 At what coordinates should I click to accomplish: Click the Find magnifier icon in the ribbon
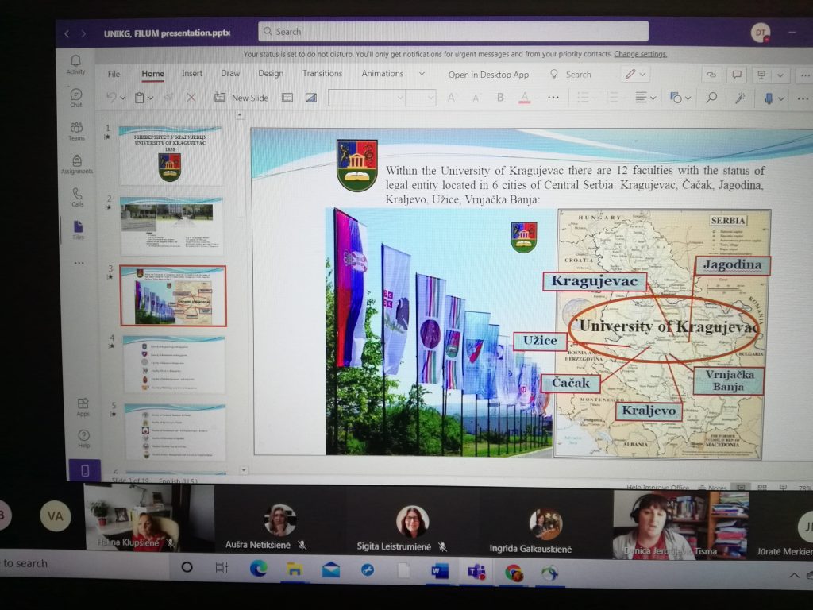pos(711,98)
